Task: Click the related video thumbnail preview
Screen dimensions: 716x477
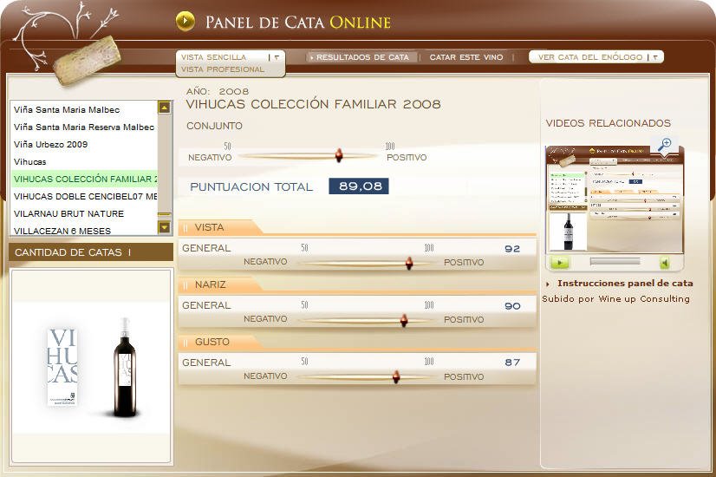Action: [615, 199]
